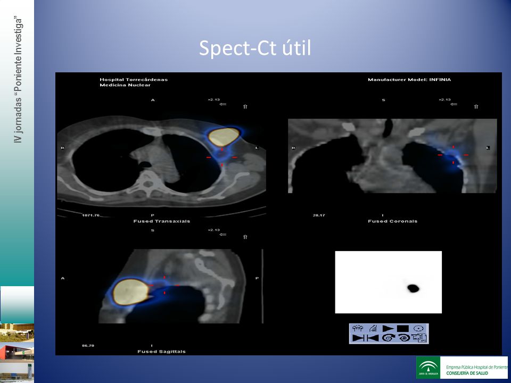Click up arrow above Fused Sagittals view
The height and width of the screenshot is (383, 511).
tap(245, 237)
